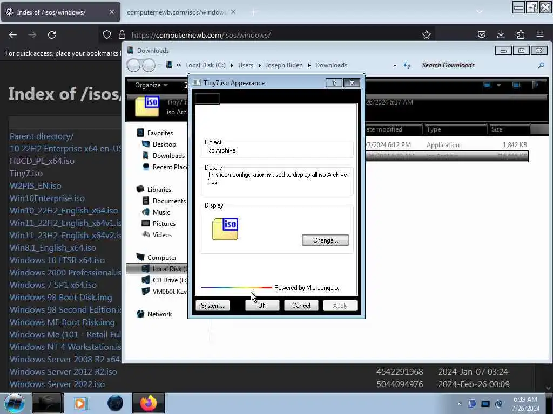Image resolution: width=553 pixels, height=414 pixels.
Task: Click OK in Tiny7.iso Appearance dialog
Action: coord(262,306)
